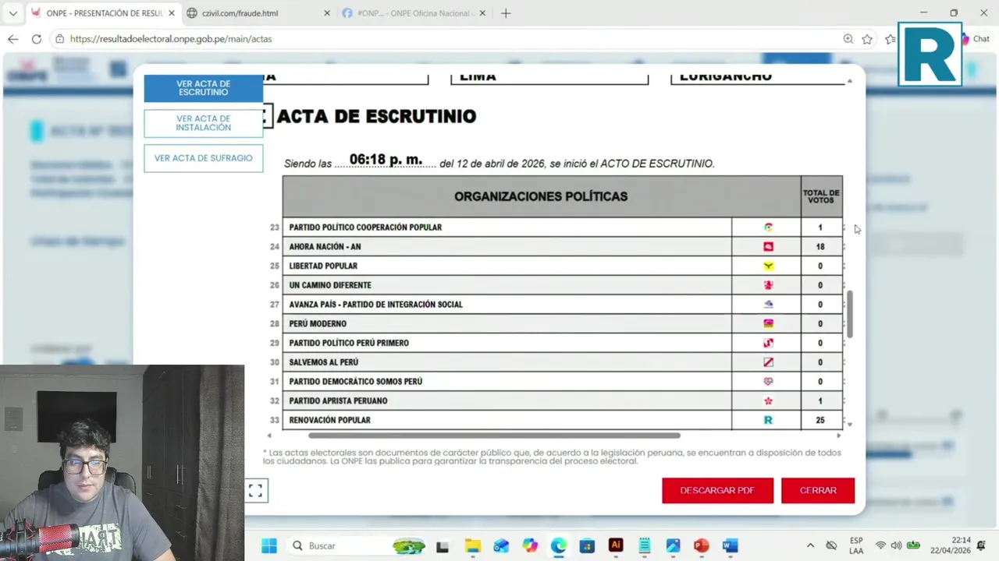Viewport: 999px width, 561px height.
Task: Click the scroll-left arrow below the table
Action: pos(269,436)
